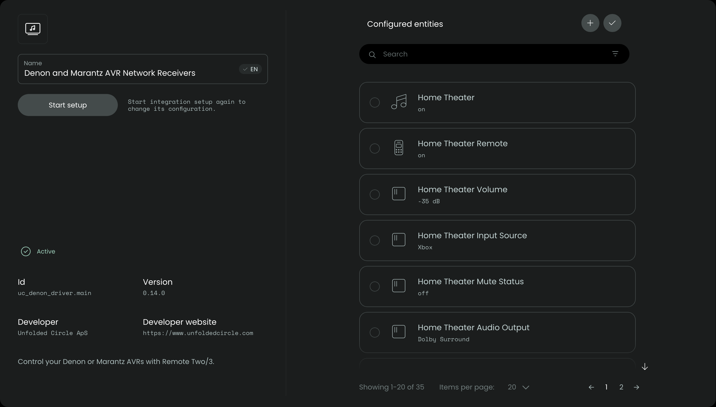716x407 pixels.
Task: Click the Home Theater Volume sensor icon
Action: [399, 194]
